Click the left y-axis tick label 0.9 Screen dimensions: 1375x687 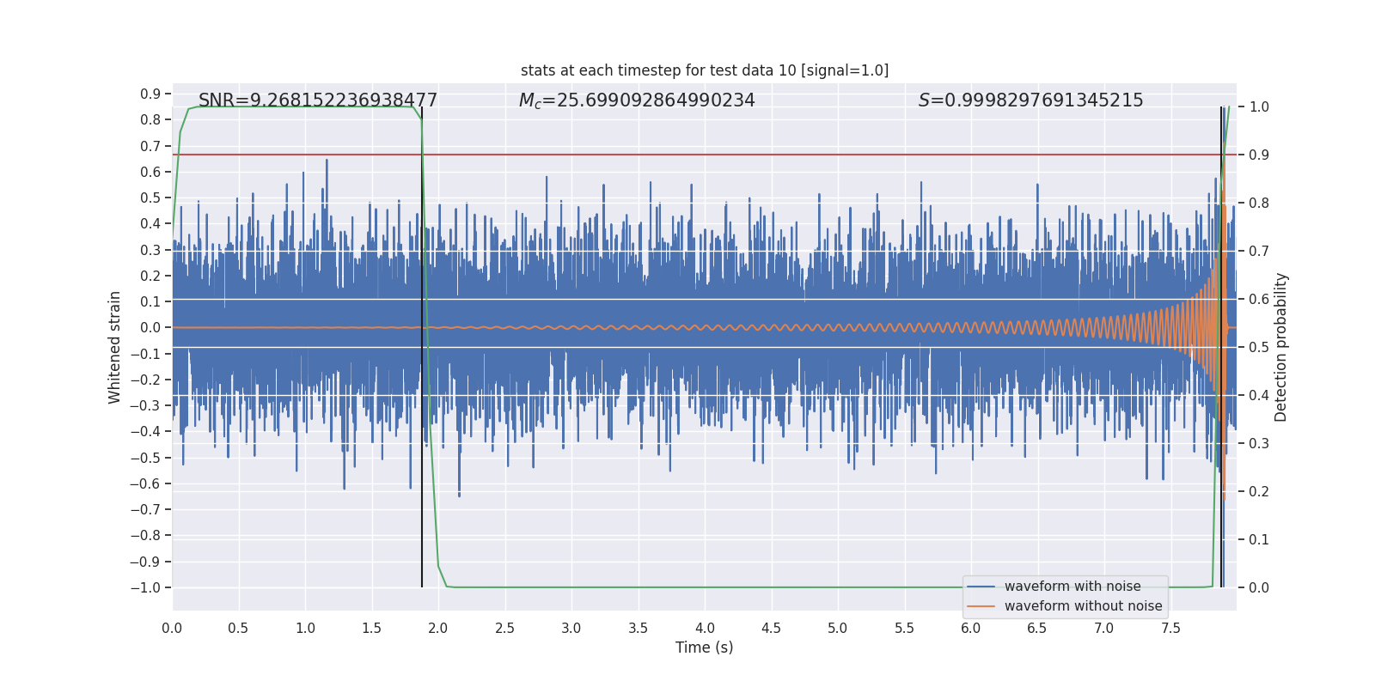pos(150,94)
